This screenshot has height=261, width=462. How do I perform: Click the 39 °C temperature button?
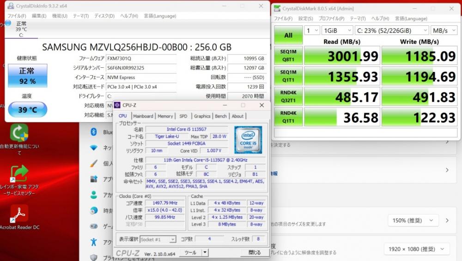point(27,109)
